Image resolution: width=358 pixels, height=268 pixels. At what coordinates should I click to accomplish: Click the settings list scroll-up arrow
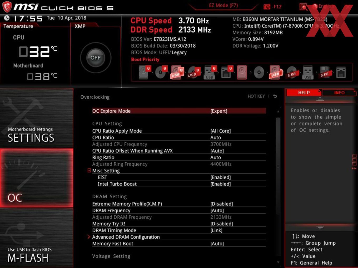coord(278,111)
